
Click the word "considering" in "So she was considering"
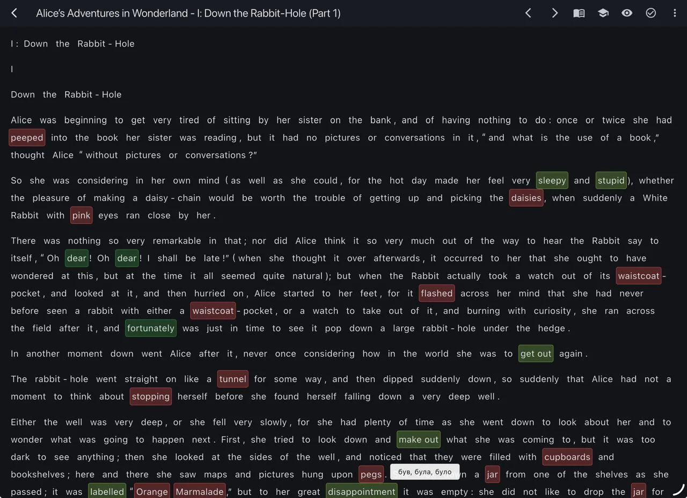(103, 180)
